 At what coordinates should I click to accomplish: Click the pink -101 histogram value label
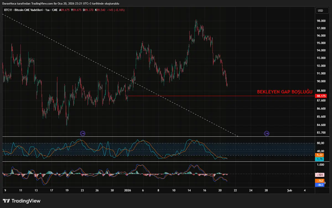coord(320,175)
